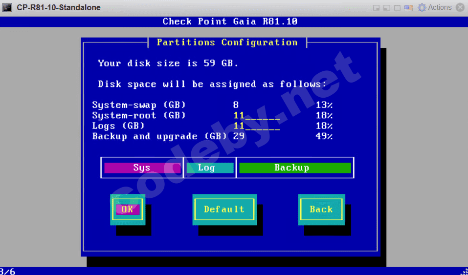Click the green Backup partition bar

click(295, 168)
